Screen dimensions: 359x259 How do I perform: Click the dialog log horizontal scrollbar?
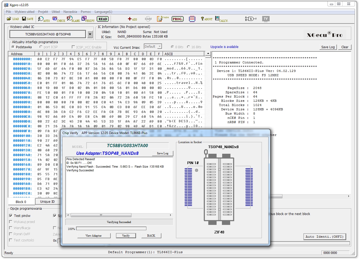pyautogui.click(x=119, y=215)
